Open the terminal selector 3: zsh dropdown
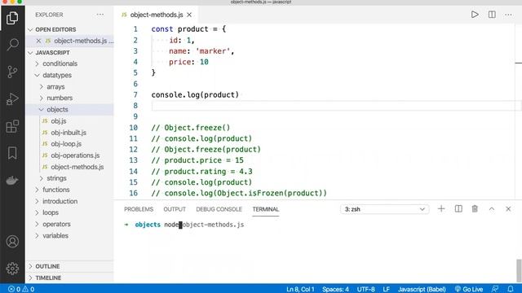 click(x=384, y=209)
